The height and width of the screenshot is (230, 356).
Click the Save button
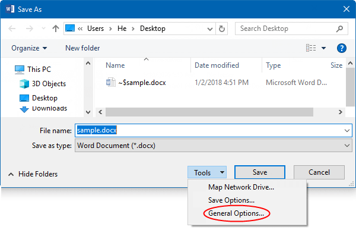tap(260, 172)
